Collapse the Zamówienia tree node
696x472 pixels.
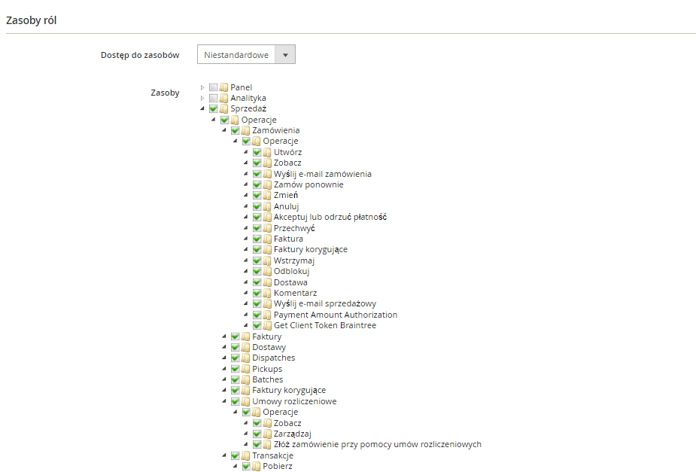pos(224,130)
